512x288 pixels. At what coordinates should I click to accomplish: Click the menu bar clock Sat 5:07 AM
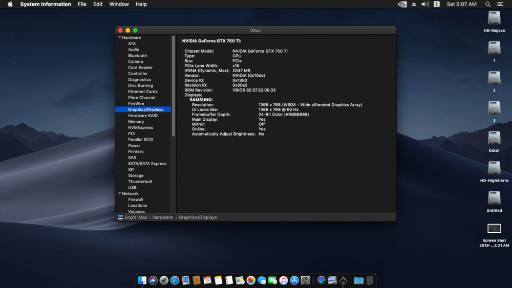click(461, 4)
